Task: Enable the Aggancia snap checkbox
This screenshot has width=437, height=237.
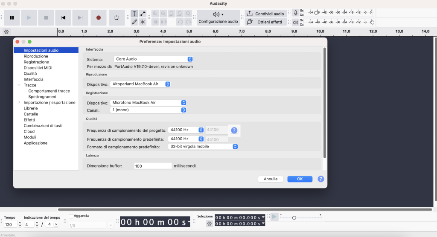Action: pyautogui.click(x=71, y=216)
